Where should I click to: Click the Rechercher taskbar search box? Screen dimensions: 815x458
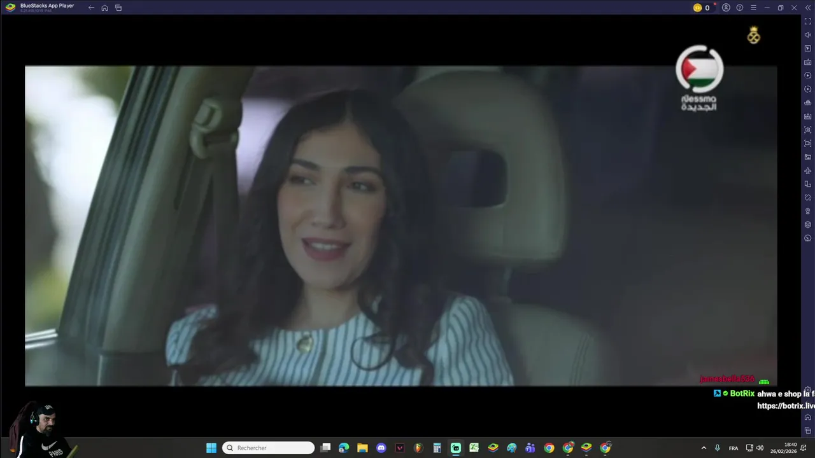point(268,448)
